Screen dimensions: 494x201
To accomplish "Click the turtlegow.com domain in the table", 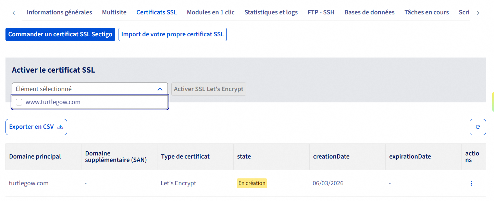I will (29, 183).
